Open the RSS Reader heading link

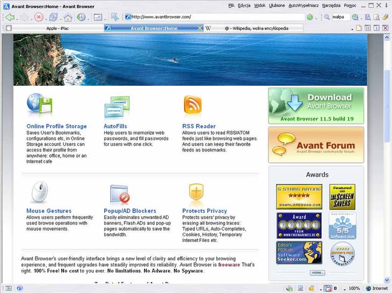199,126
